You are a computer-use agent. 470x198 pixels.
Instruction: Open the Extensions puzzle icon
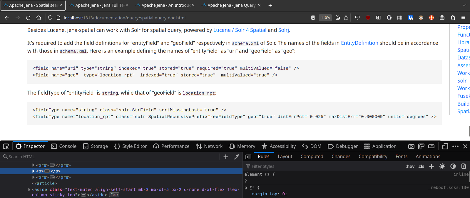(453, 18)
